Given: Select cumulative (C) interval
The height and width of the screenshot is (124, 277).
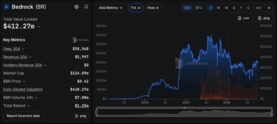Looking at the screenshot, I should [249, 8].
